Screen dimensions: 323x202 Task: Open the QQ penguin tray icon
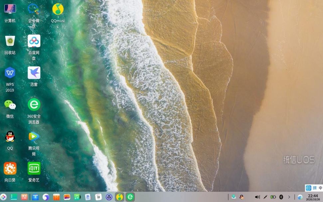tap(242, 197)
